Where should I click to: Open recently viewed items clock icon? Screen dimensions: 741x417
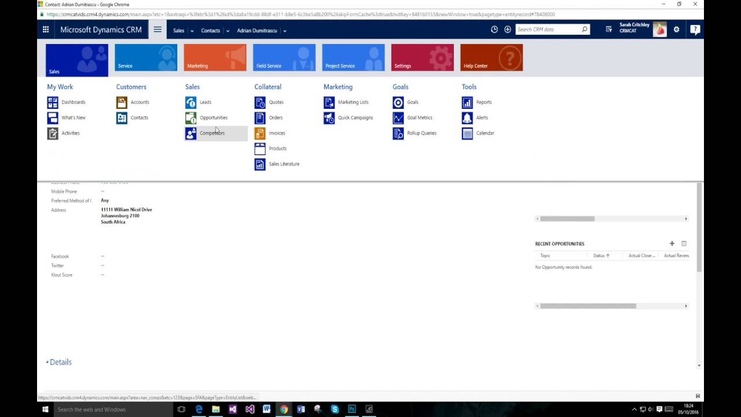coord(494,30)
